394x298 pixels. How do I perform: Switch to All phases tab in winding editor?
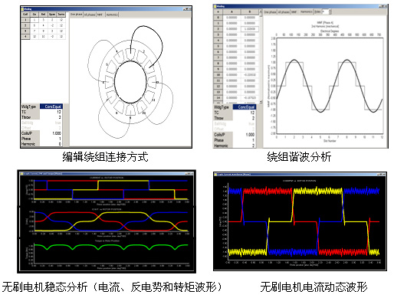point(90,15)
